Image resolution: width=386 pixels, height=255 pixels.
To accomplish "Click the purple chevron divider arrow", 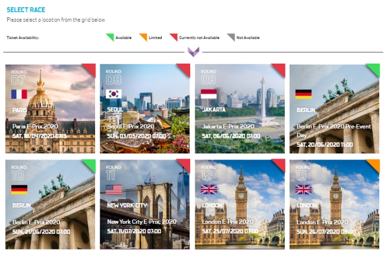I will tap(194, 52).
